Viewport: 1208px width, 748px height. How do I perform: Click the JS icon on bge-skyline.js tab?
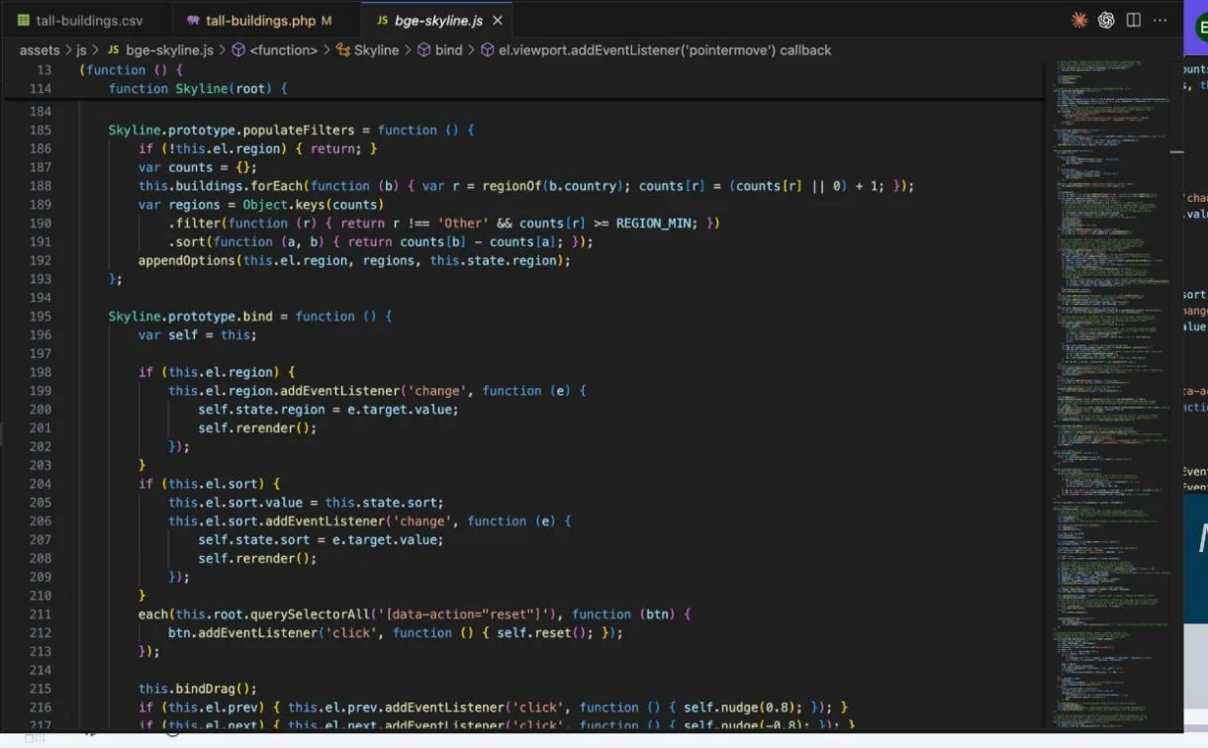coord(382,20)
